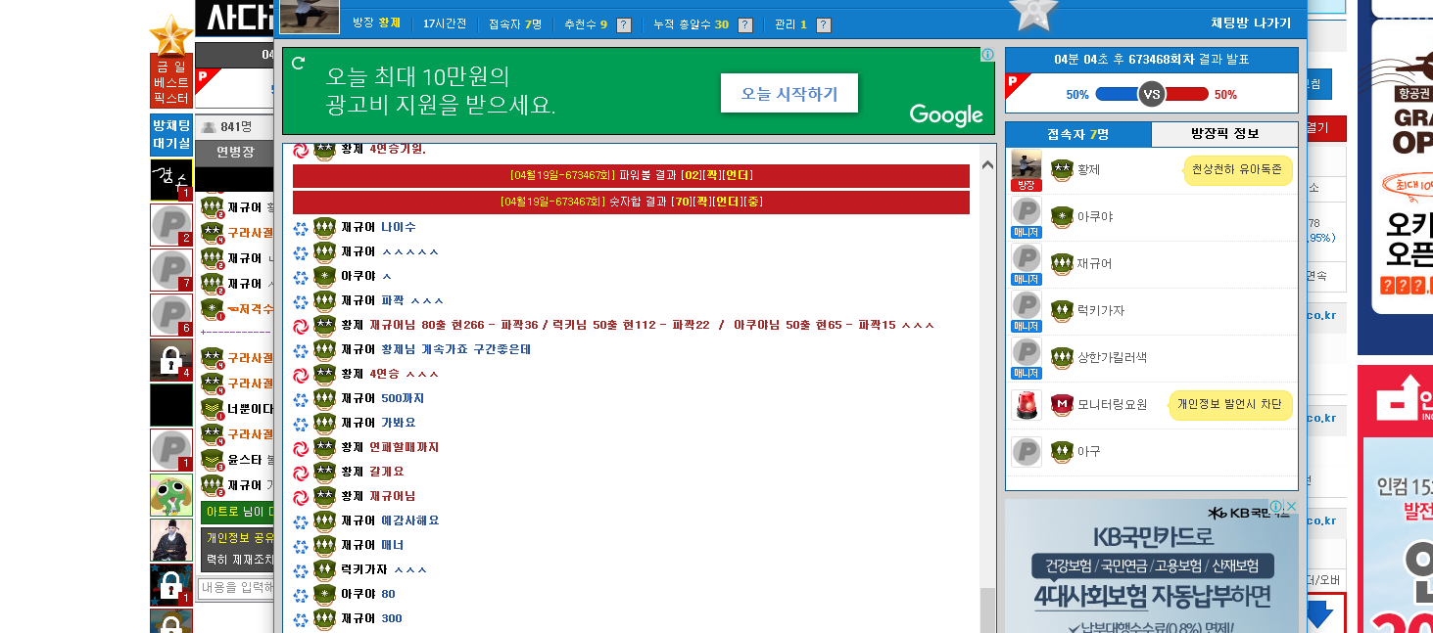Click 상한가킬러색 gray P avatar

pyautogui.click(x=1027, y=353)
